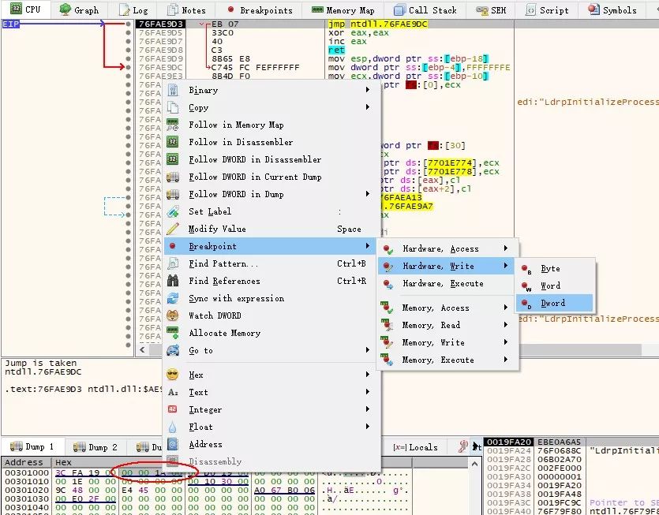This screenshot has height=515, width=659.
Task: Expand the Copy submenu arrow
Action: coord(368,107)
